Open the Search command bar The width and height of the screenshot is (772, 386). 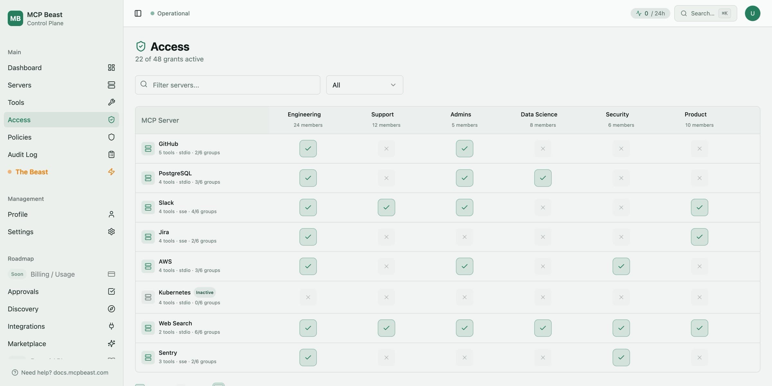pos(705,13)
